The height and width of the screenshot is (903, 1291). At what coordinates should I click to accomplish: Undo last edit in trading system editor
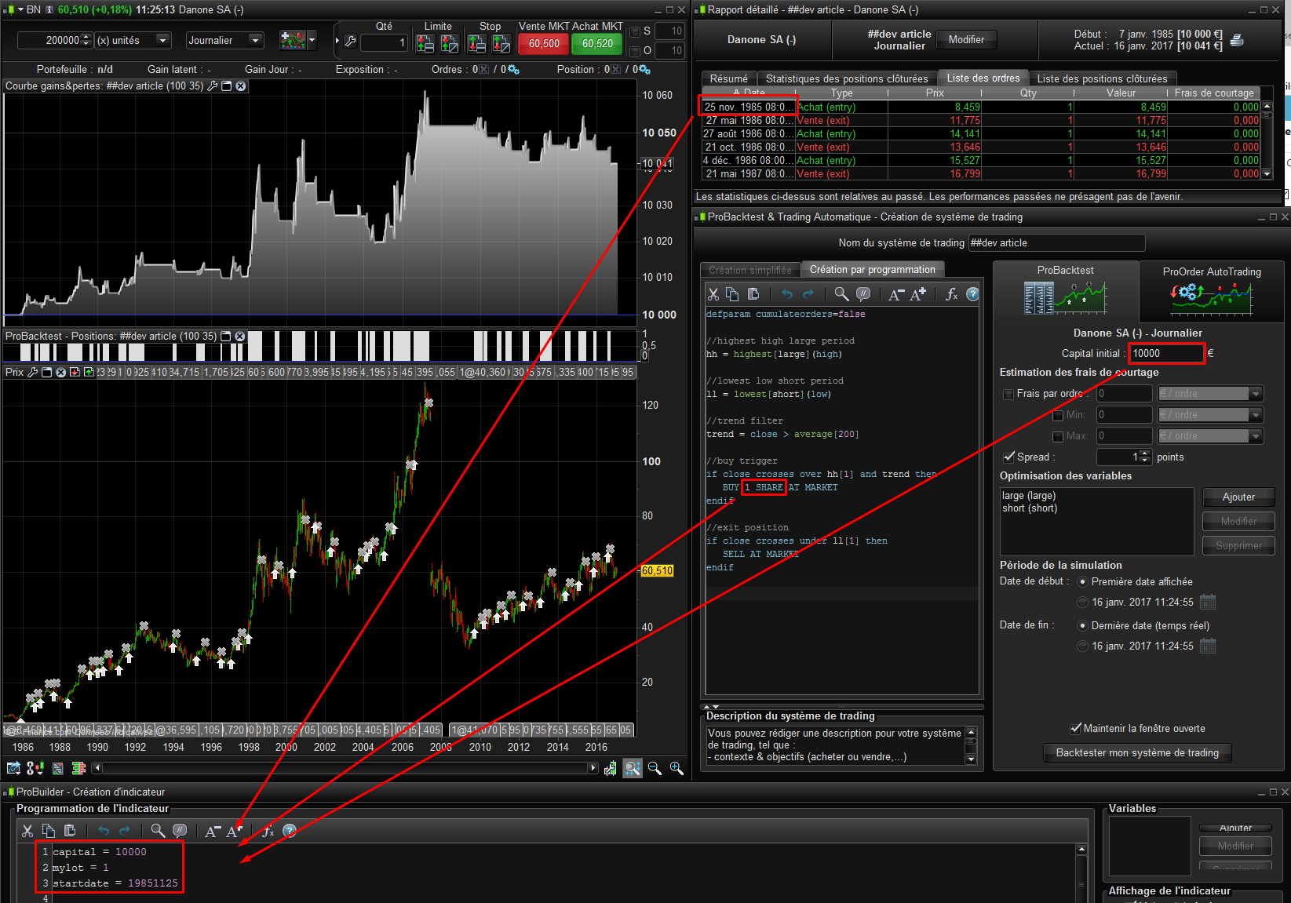coord(787,294)
